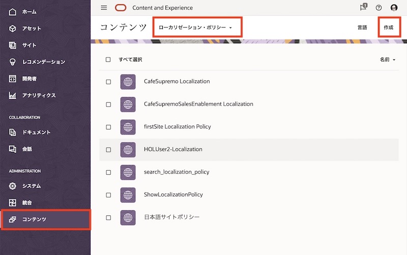This screenshot has width=407, height=255.
Task: Open CafeSupremo Localization policy name
Action: (177, 81)
